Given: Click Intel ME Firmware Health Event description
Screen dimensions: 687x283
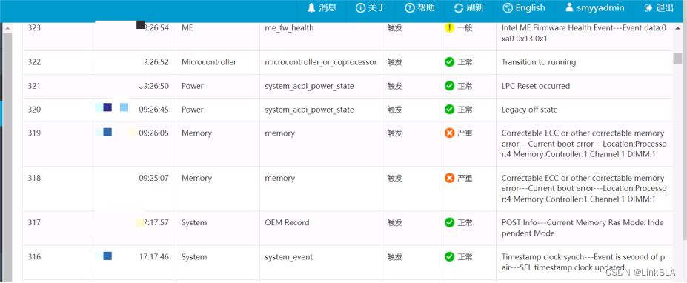Looking at the screenshot, I should 583,33.
